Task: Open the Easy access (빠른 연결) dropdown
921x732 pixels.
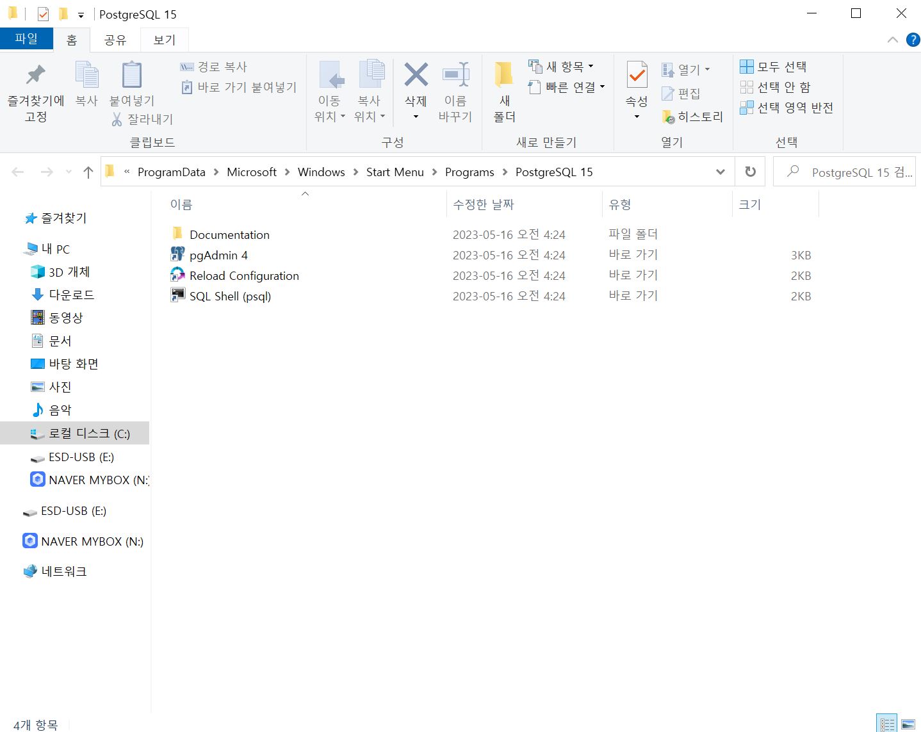Action: pos(567,87)
